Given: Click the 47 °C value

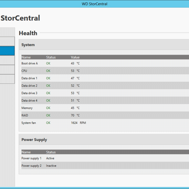Looking at the screenshot, I should pos(75,78).
